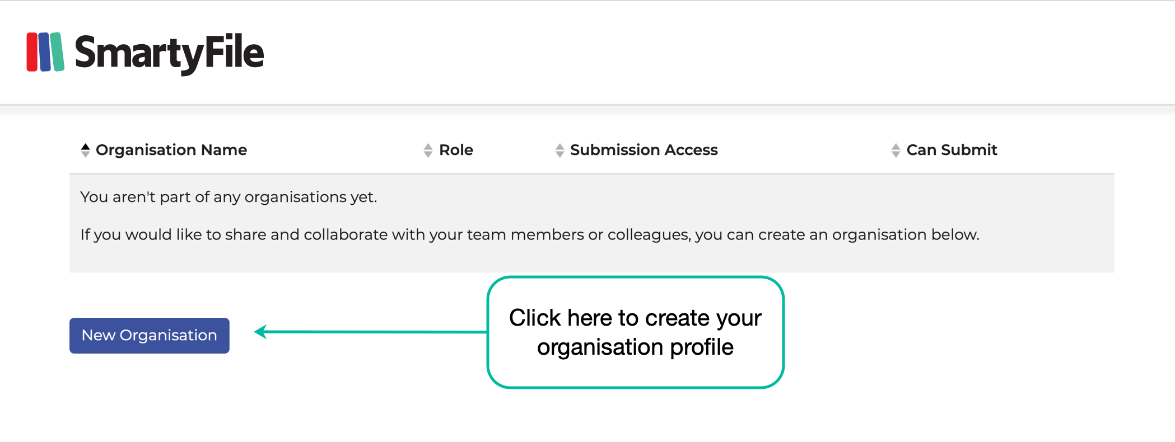Click the green stripe in the SmartyFile logo
The image size is (1175, 442).
[x=58, y=53]
